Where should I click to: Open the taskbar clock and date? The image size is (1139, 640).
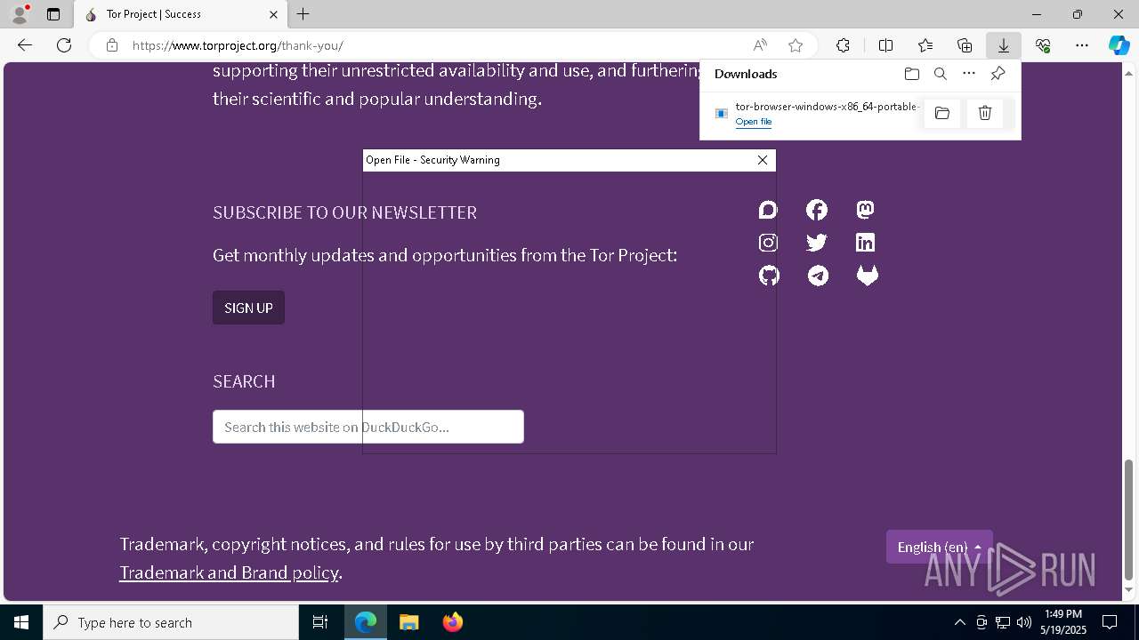coord(1063,622)
